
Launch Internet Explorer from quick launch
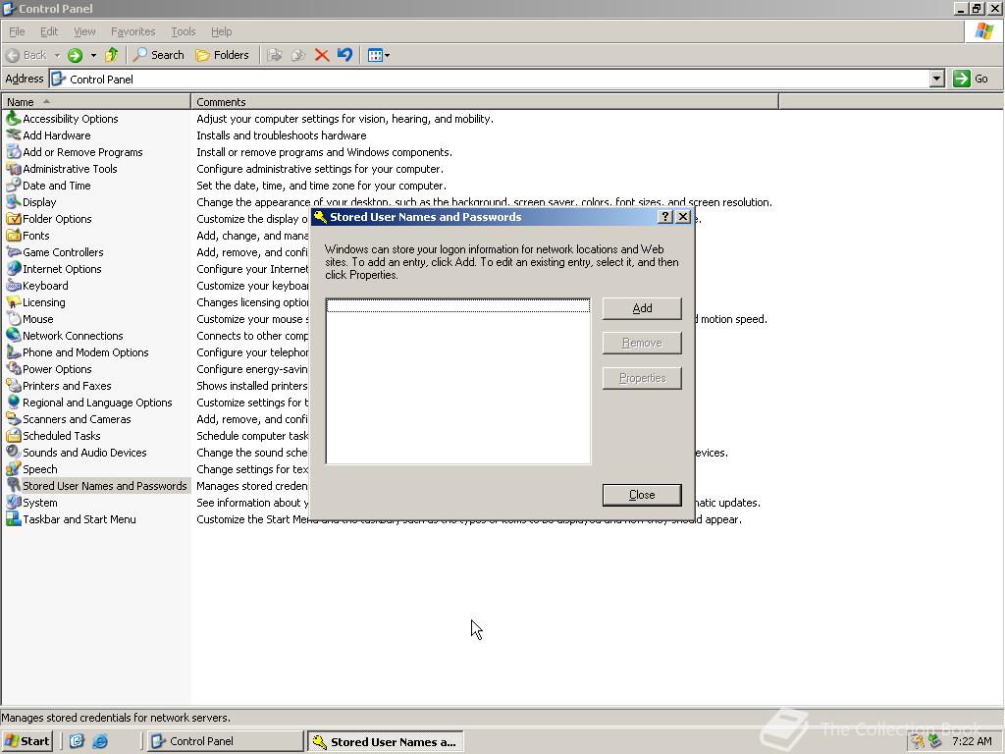101,741
